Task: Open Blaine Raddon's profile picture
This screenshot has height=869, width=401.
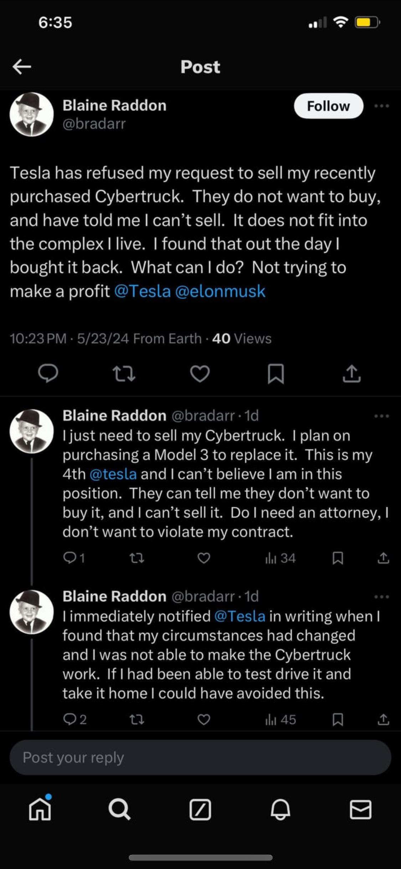Action: [x=32, y=115]
